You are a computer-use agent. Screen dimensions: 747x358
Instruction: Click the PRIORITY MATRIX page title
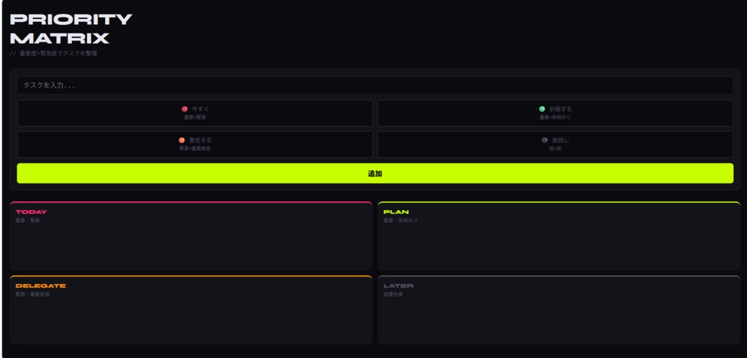(x=71, y=28)
